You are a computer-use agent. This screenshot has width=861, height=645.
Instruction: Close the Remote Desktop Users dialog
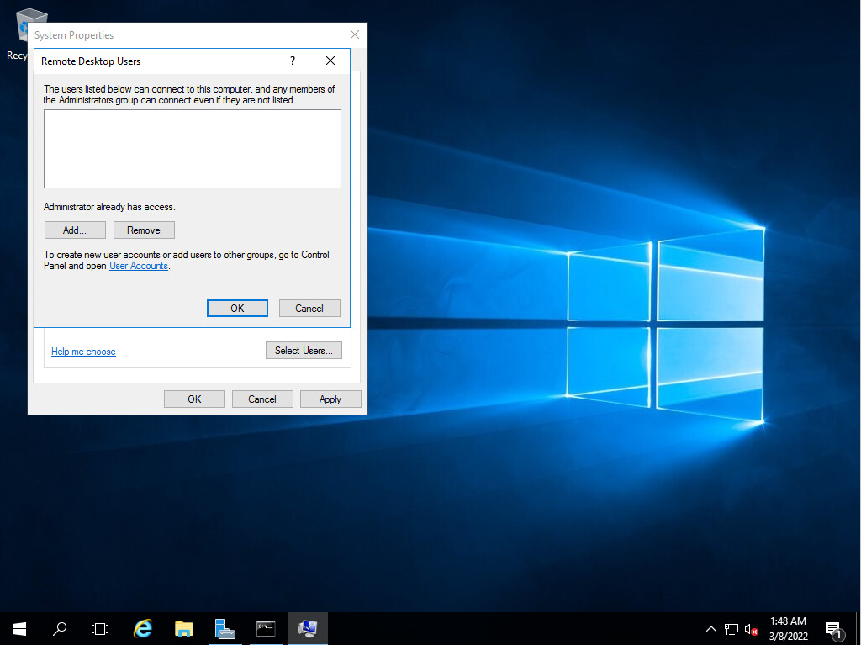330,61
